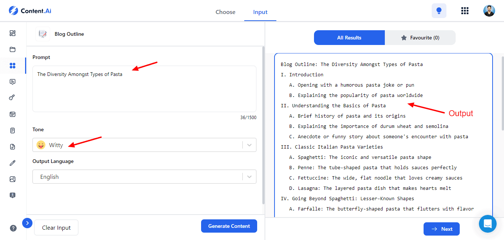The height and width of the screenshot is (240, 504).
Task: Open the apps grid menu icon
Action: (x=465, y=11)
